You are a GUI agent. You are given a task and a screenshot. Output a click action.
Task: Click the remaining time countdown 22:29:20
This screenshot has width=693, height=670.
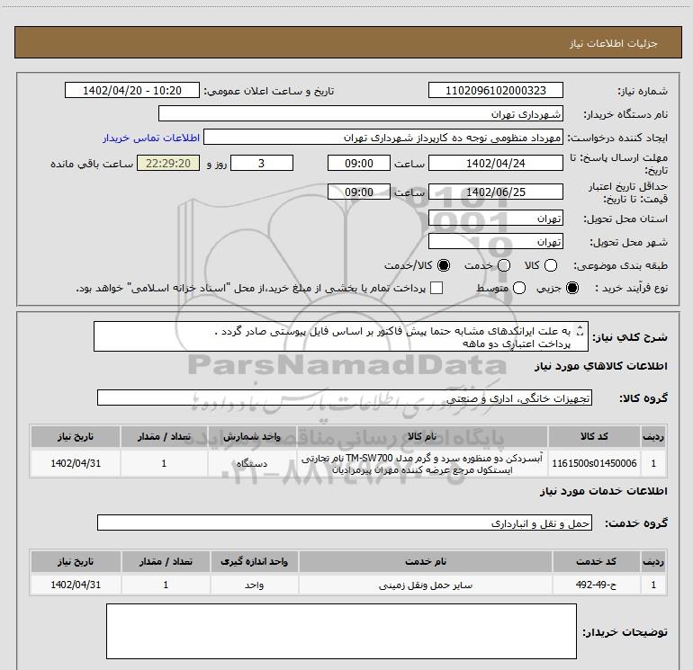pos(168,163)
